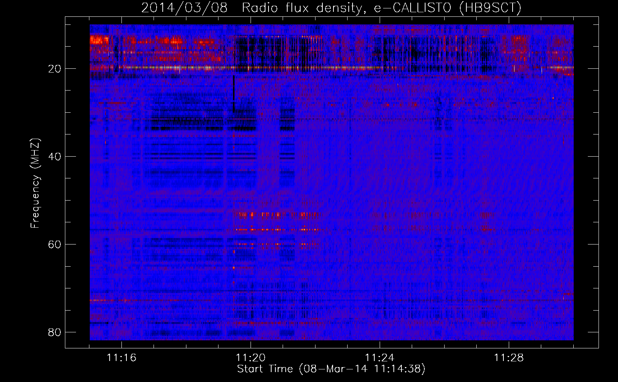This screenshot has width=618, height=382.
Task: Click the red horizontal line near 73 MHz
Action: 332,300
